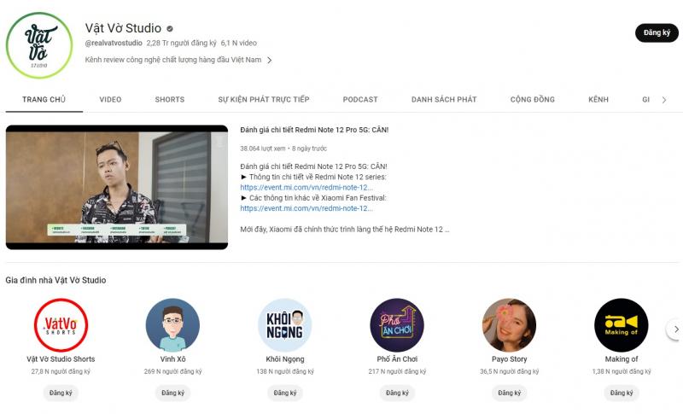Viewport: 683px width, 414px height.
Task: Open the Payo Story channel avatar
Action: [509, 324]
